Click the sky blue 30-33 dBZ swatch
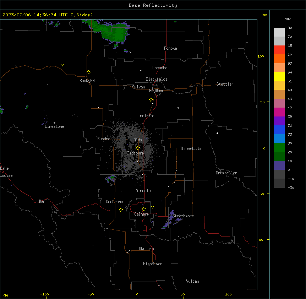 [x=279, y=139]
